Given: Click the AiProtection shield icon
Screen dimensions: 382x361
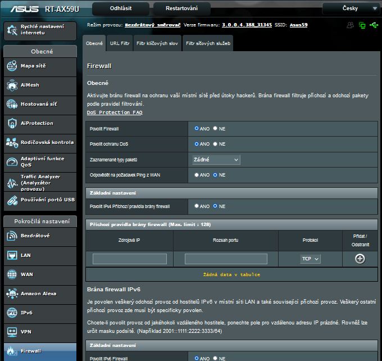Looking at the screenshot, I should [12, 124].
